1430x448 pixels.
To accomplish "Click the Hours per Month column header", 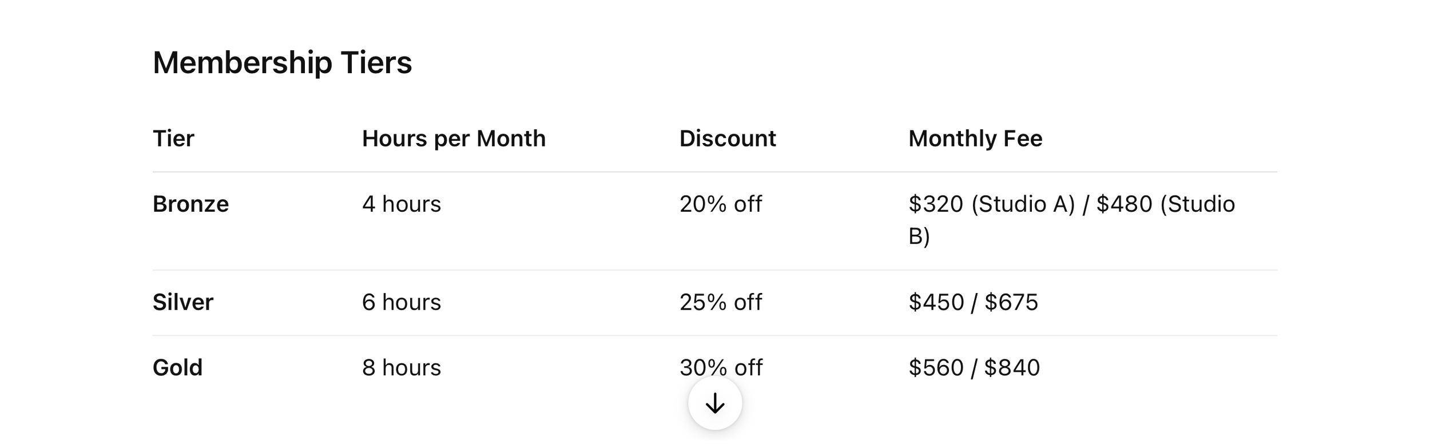I will click(454, 138).
